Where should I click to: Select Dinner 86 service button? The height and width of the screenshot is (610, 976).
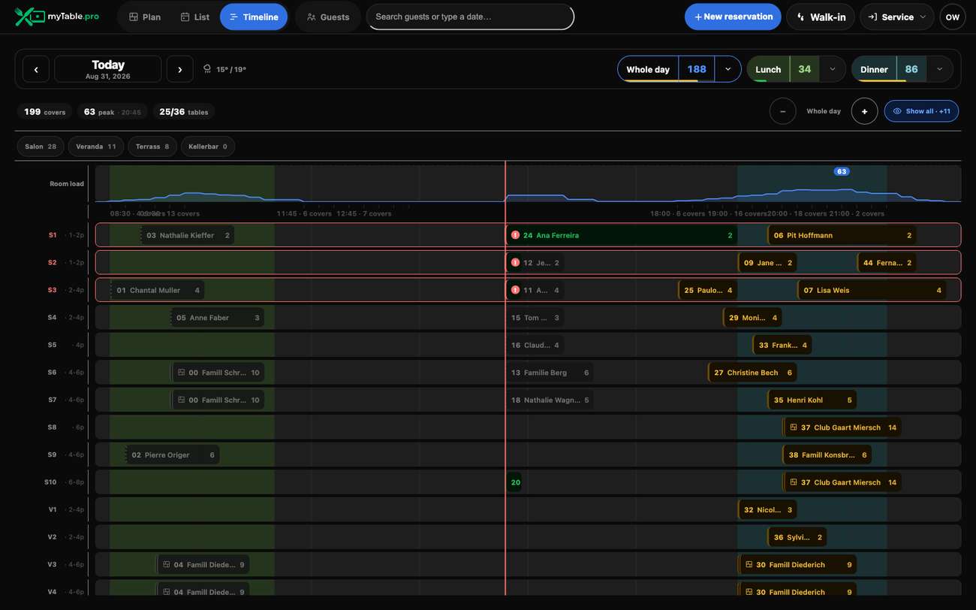(x=889, y=69)
